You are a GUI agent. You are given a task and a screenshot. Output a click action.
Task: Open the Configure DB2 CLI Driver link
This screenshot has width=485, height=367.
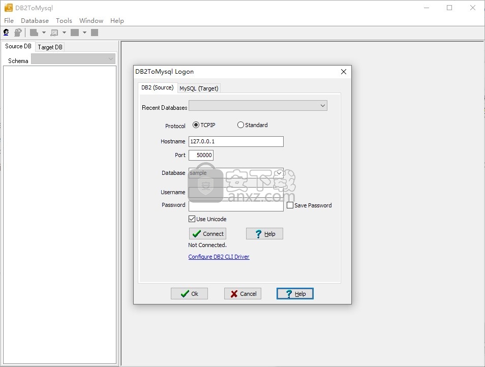[x=219, y=257]
